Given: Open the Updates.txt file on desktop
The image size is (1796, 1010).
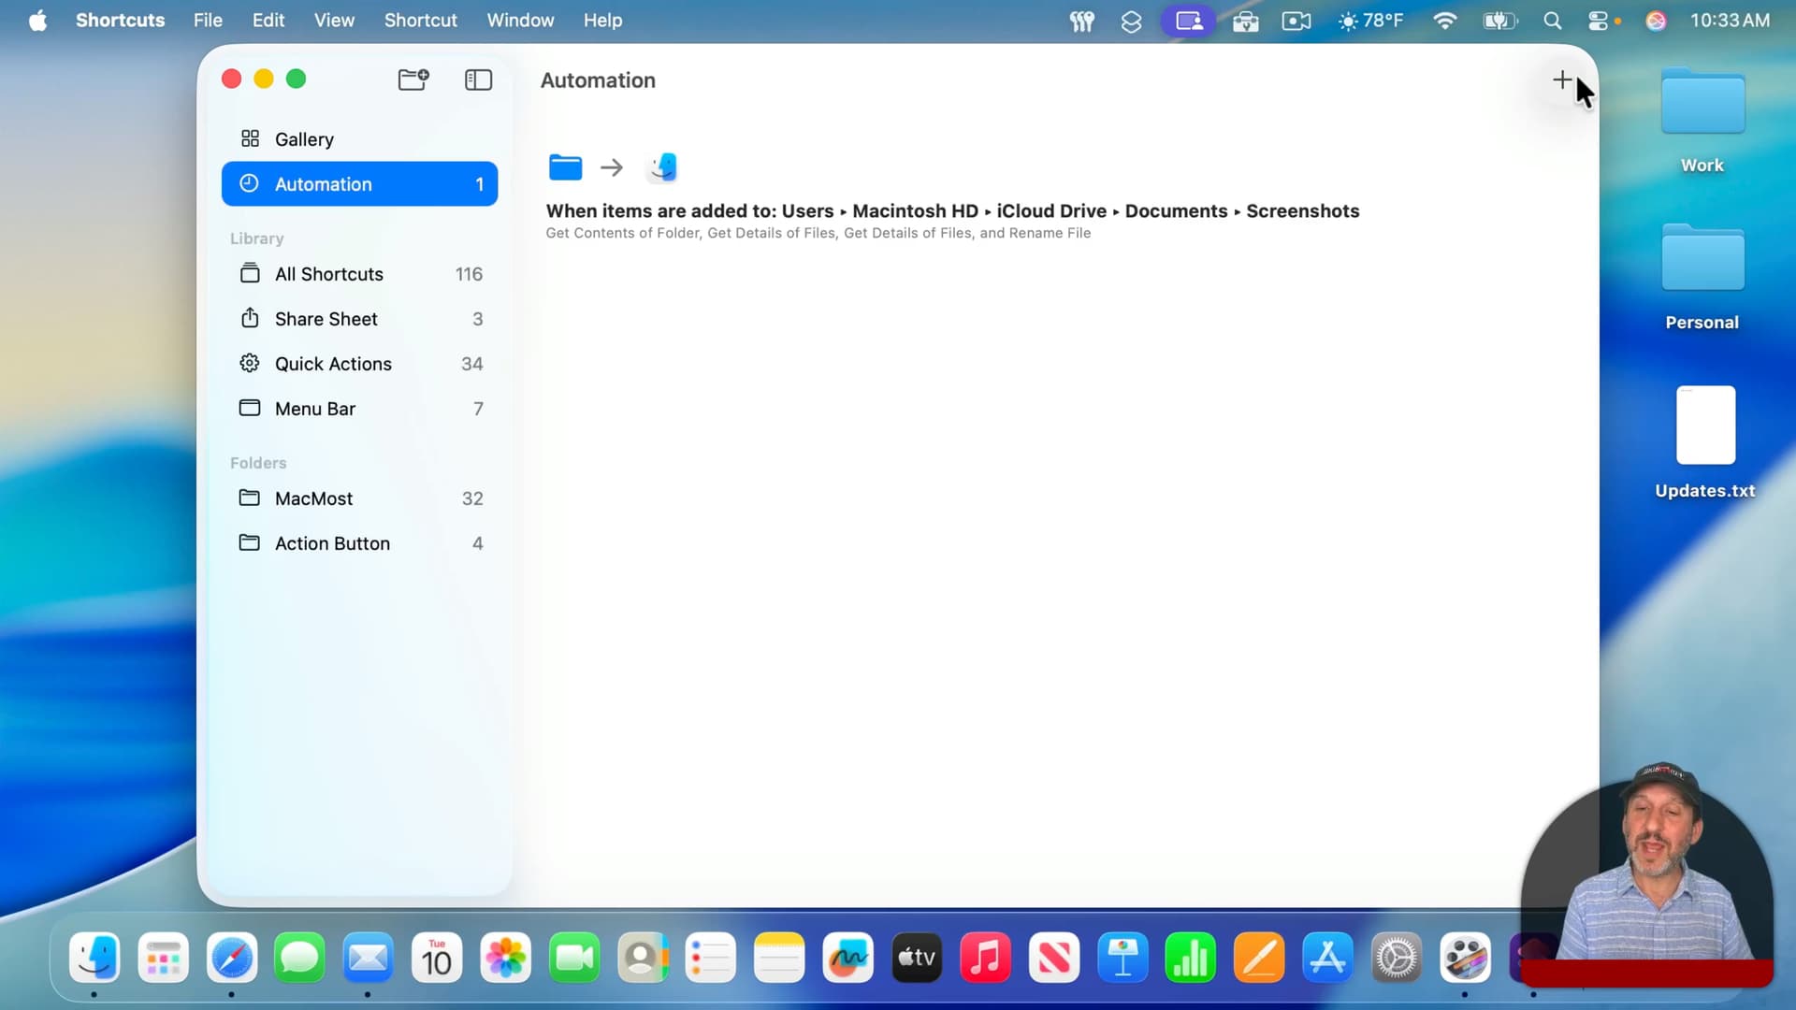Looking at the screenshot, I should tap(1704, 426).
